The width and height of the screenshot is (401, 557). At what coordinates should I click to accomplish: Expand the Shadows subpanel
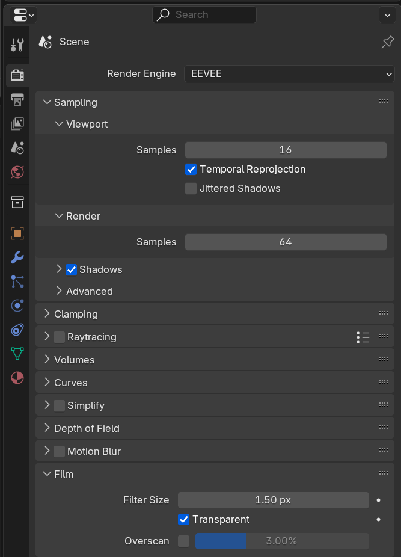(x=59, y=269)
